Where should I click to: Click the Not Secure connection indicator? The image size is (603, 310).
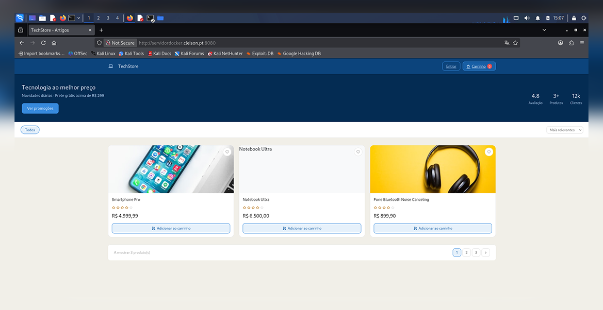(x=120, y=43)
